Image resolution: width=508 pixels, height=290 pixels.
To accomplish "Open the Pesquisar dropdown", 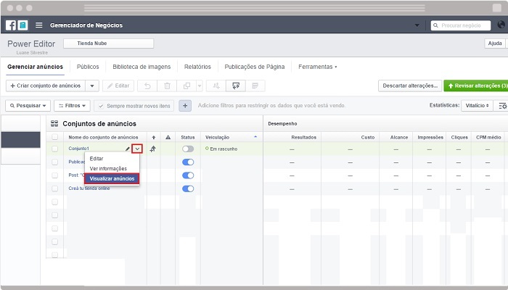I will click(x=28, y=106).
